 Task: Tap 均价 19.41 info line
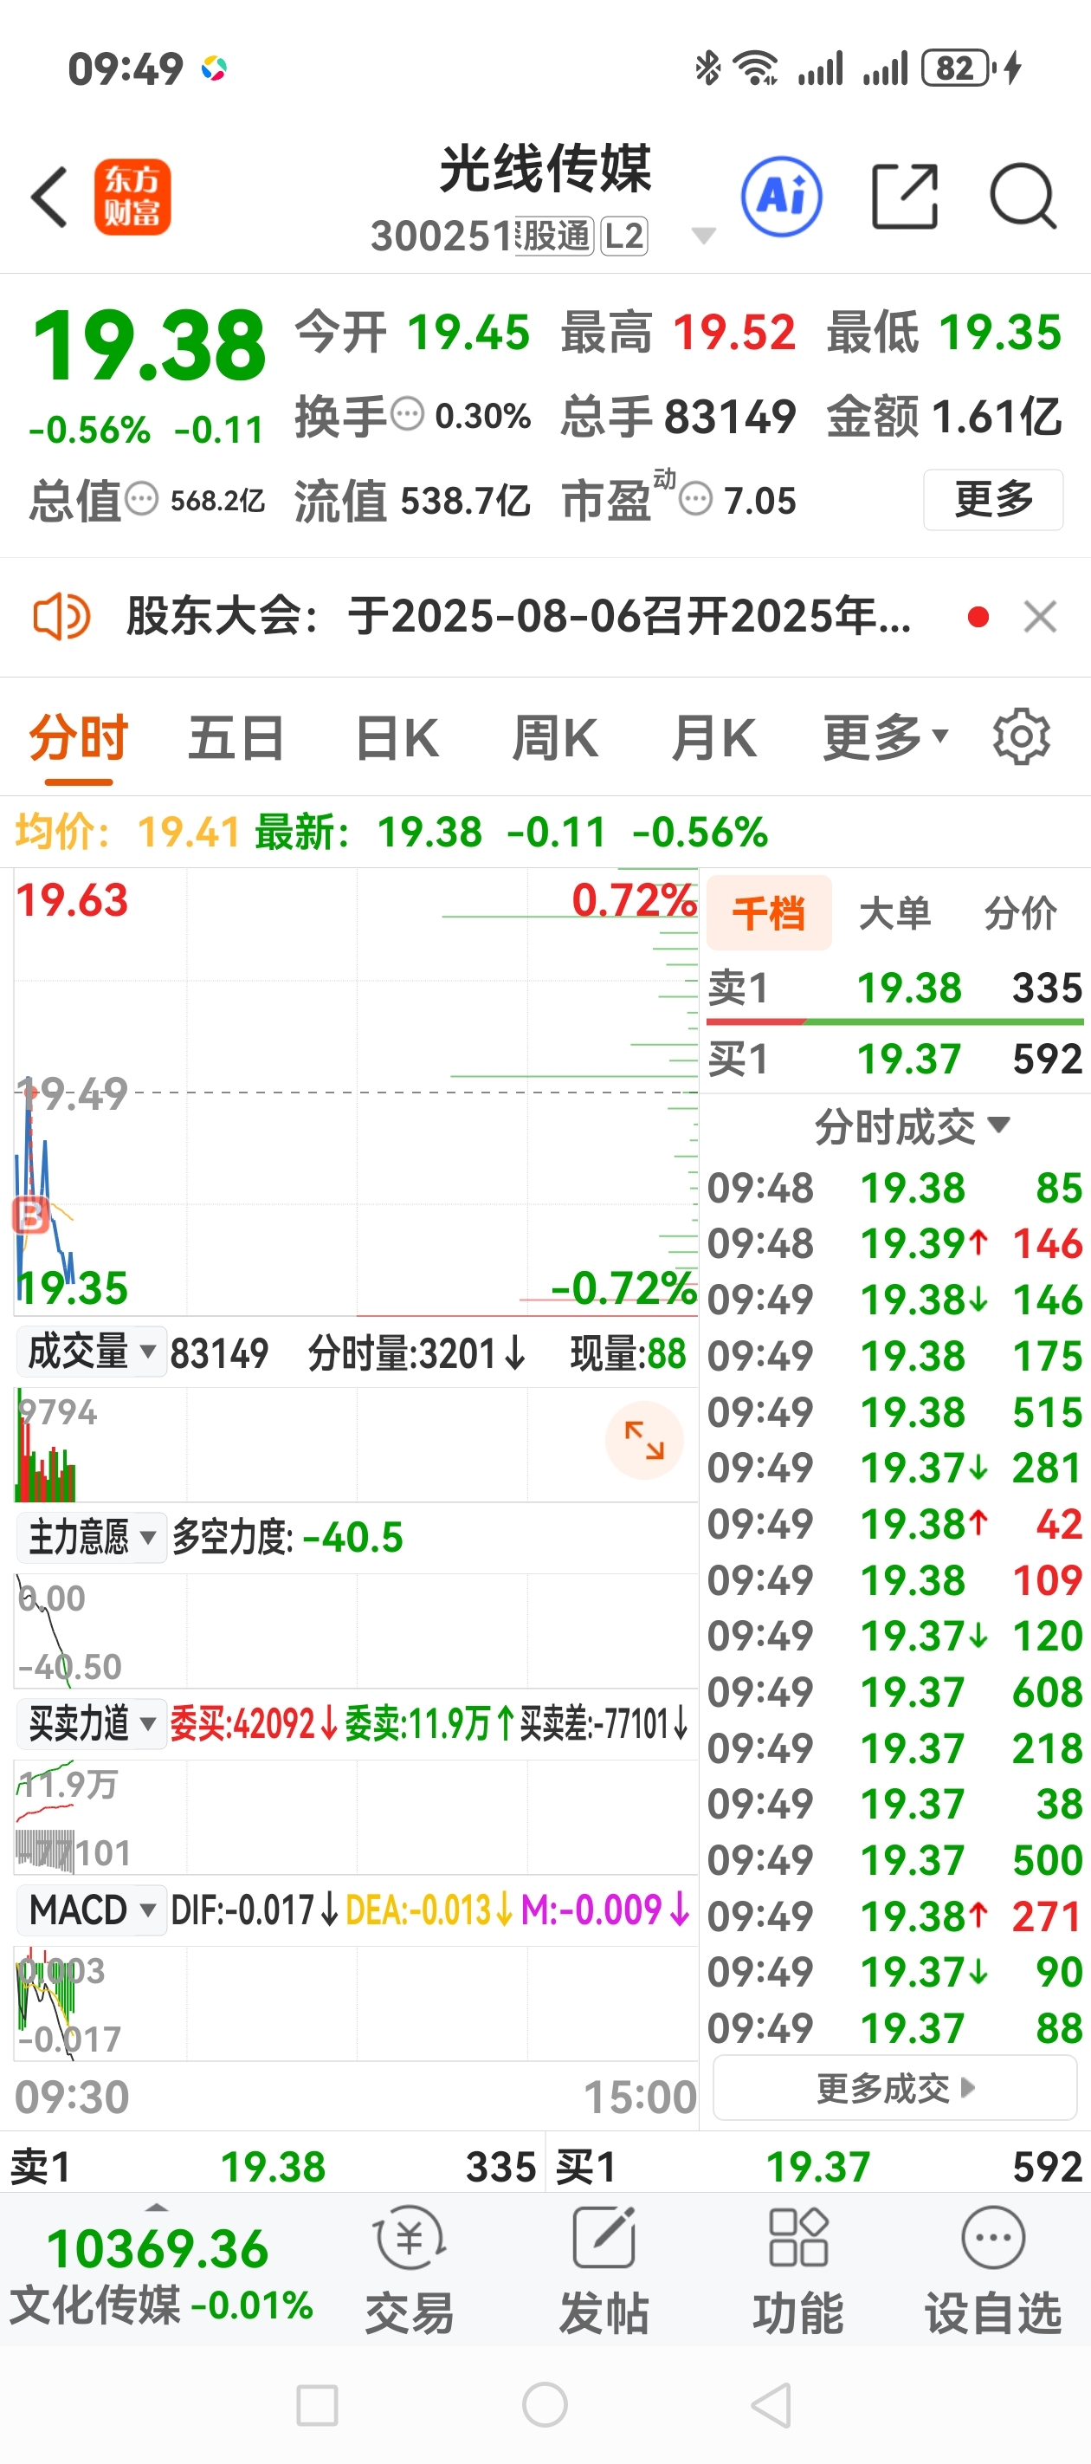pyautogui.click(x=127, y=833)
